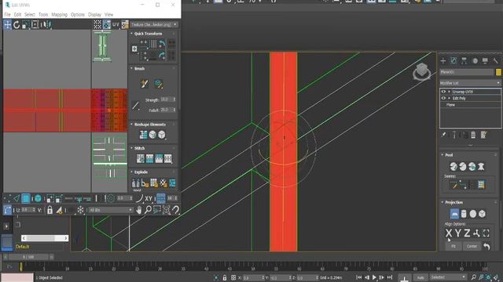Click the XY constraint button
The image size is (503, 282).
click(x=149, y=198)
